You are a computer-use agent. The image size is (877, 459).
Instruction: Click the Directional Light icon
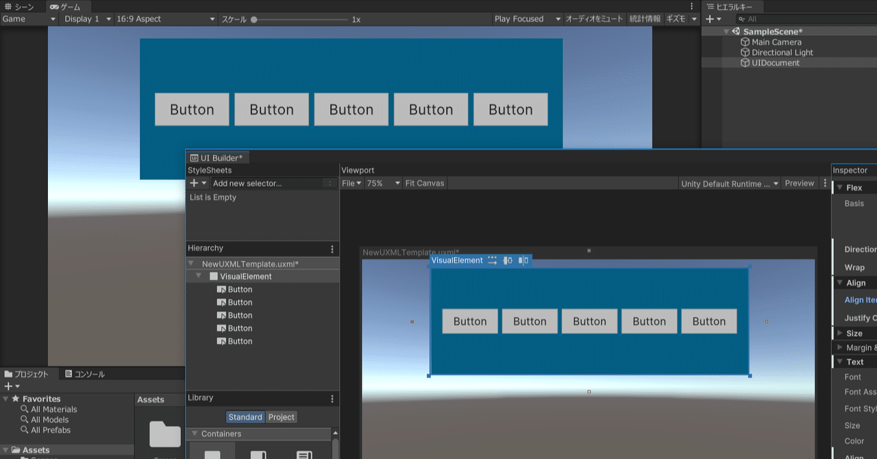coord(745,52)
